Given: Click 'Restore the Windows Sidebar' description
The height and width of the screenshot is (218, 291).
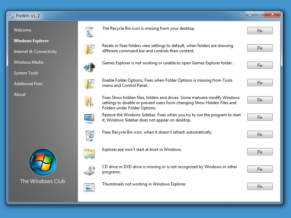Looking at the screenshot, I should 171,117.
